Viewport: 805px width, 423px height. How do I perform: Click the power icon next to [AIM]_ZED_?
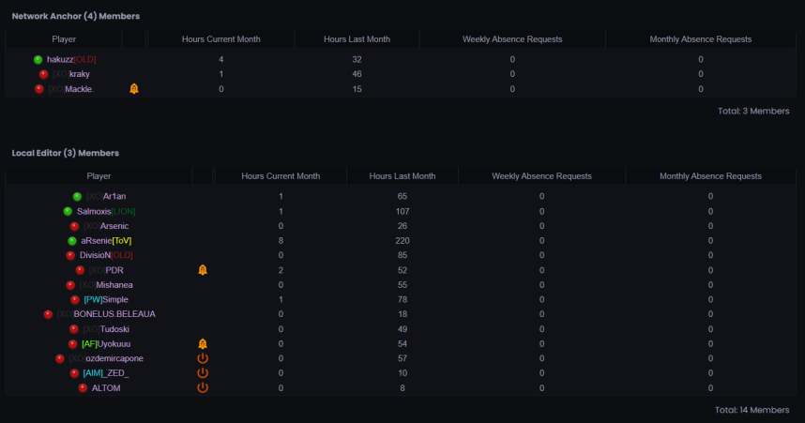click(x=203, y=373)
